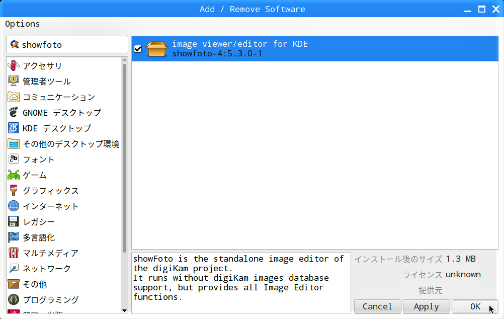Click the フォント label
504x319 pixels.
tap(38, 159)
